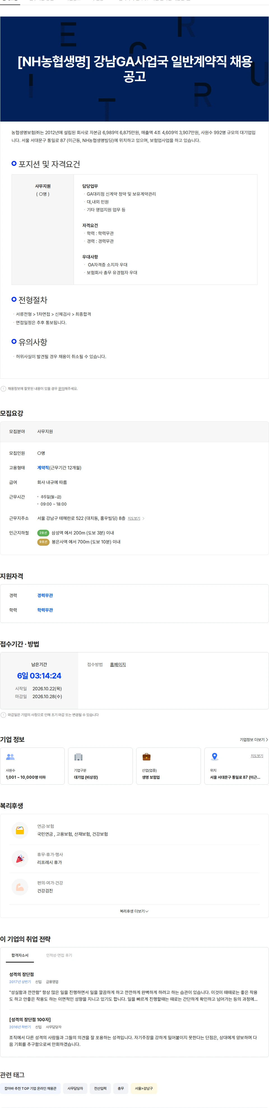269x1108 pixels.
Task: Click the 전산입력 related tag
Action: point(100,1088)
